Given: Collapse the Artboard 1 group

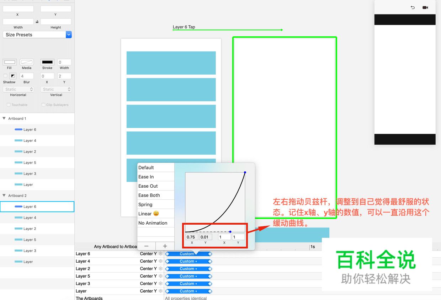Looking at the screenshot, I should click(x=4, y=118).
